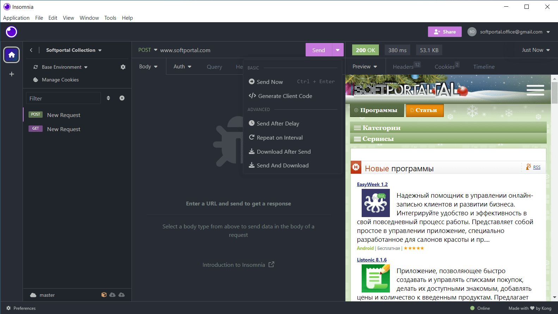Click the URL field www.softportal.com

185,50
